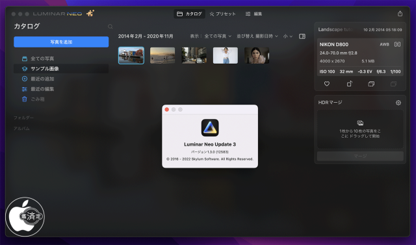
Task: Open the catalog search magnifier
Action: 110,27
